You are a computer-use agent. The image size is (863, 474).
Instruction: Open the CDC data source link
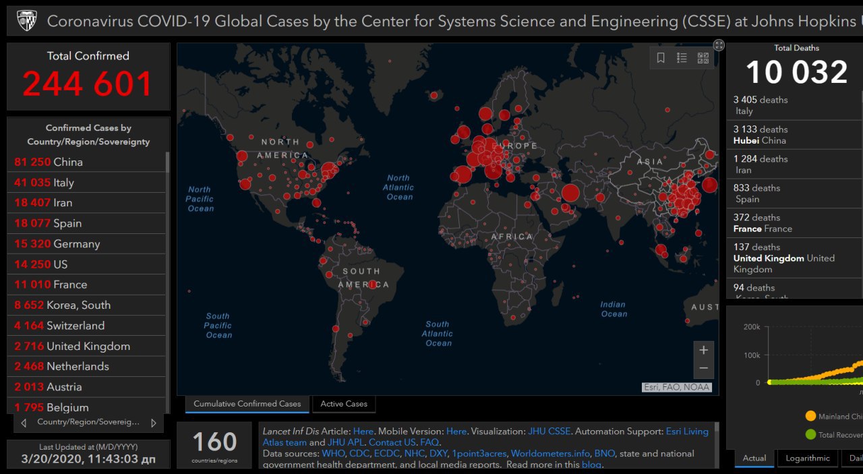[359, 454]
